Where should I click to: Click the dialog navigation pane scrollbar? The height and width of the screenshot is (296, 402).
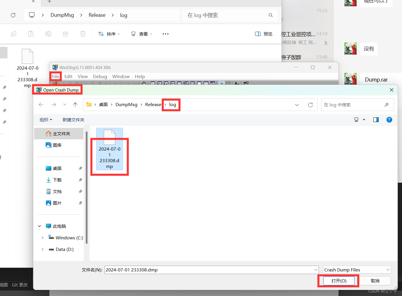click(x=87, y=188)
